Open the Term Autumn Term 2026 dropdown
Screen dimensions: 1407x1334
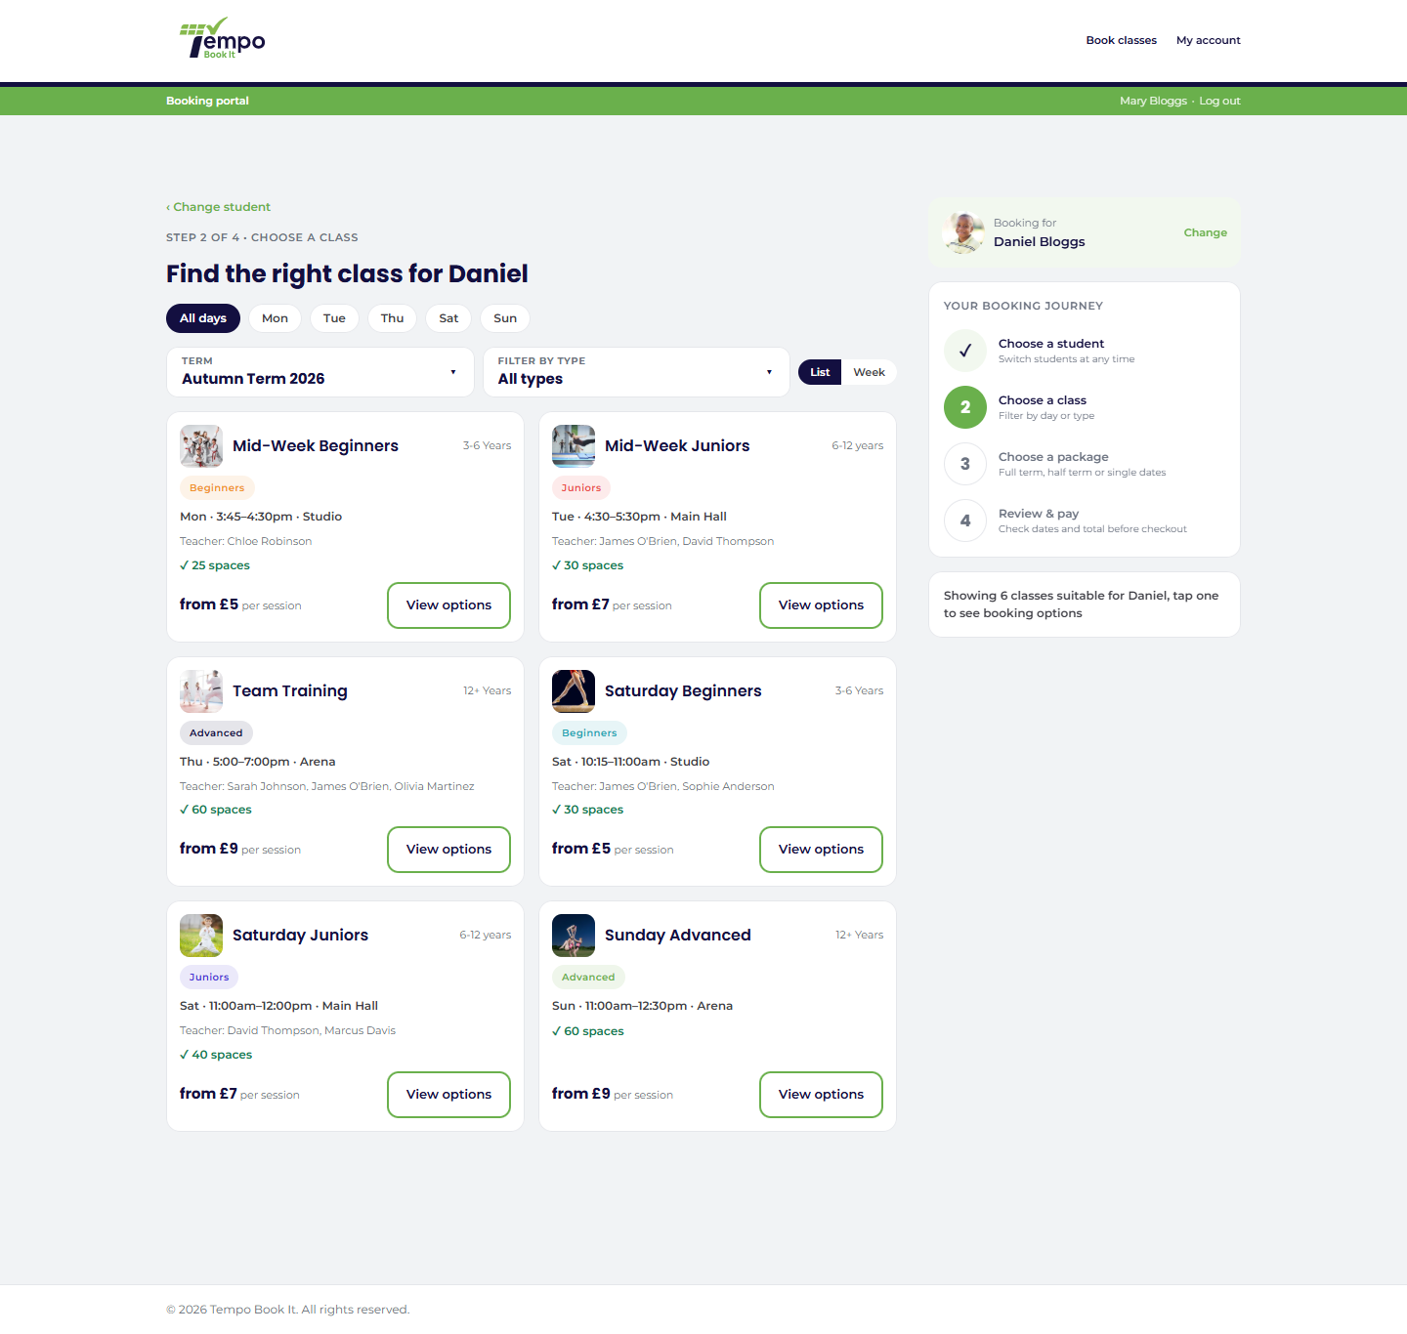coord(320,372)
